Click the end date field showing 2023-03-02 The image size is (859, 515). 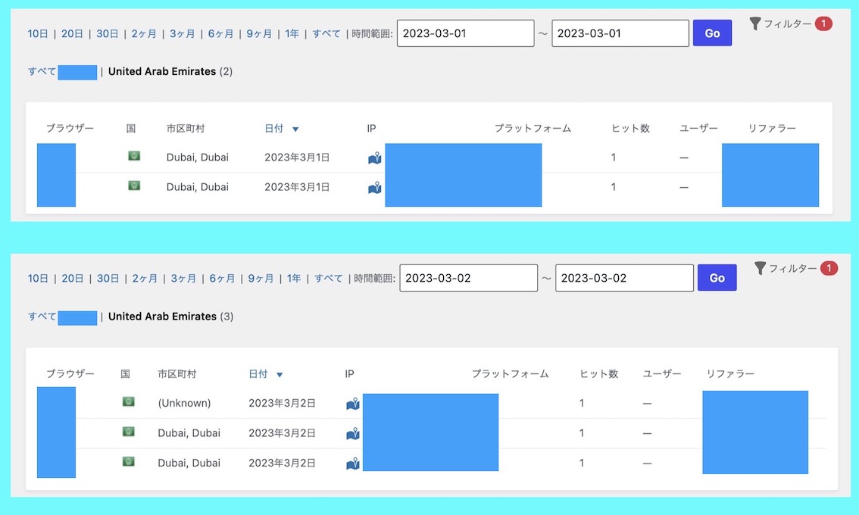click(x=623, y=278)
